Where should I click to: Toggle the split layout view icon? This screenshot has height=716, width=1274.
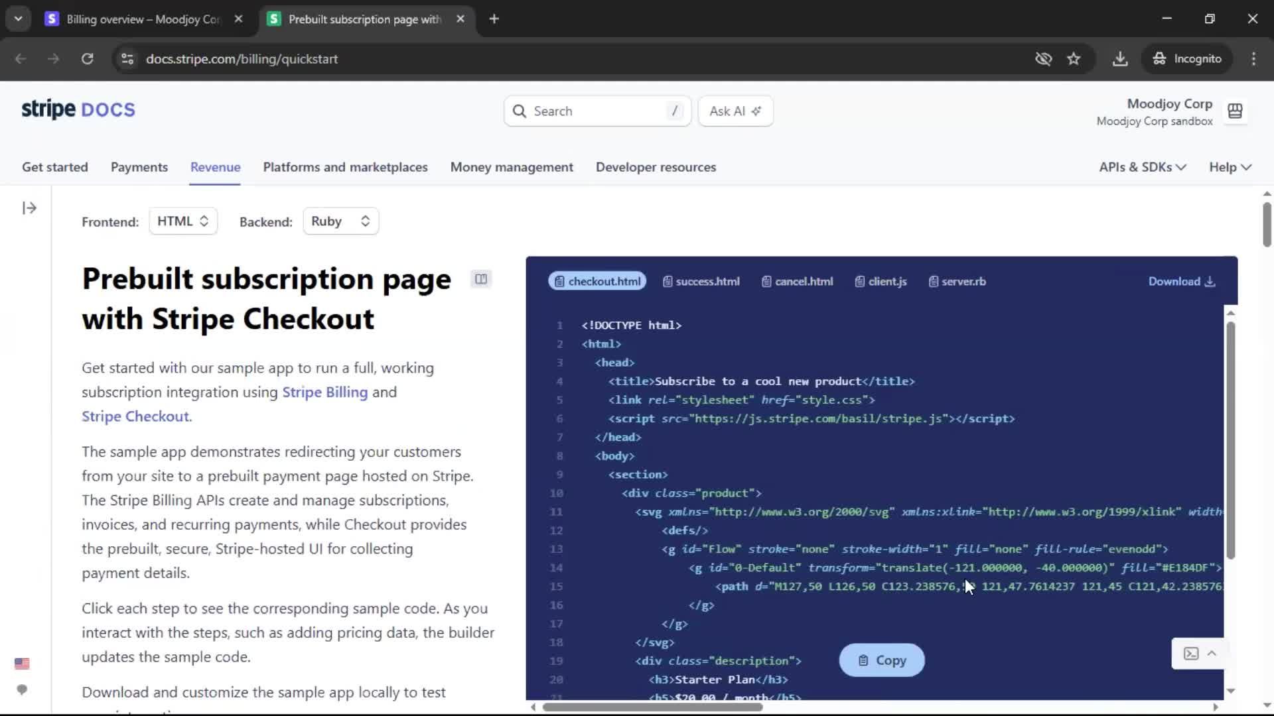pyautogui.click(x=481, y=279)
